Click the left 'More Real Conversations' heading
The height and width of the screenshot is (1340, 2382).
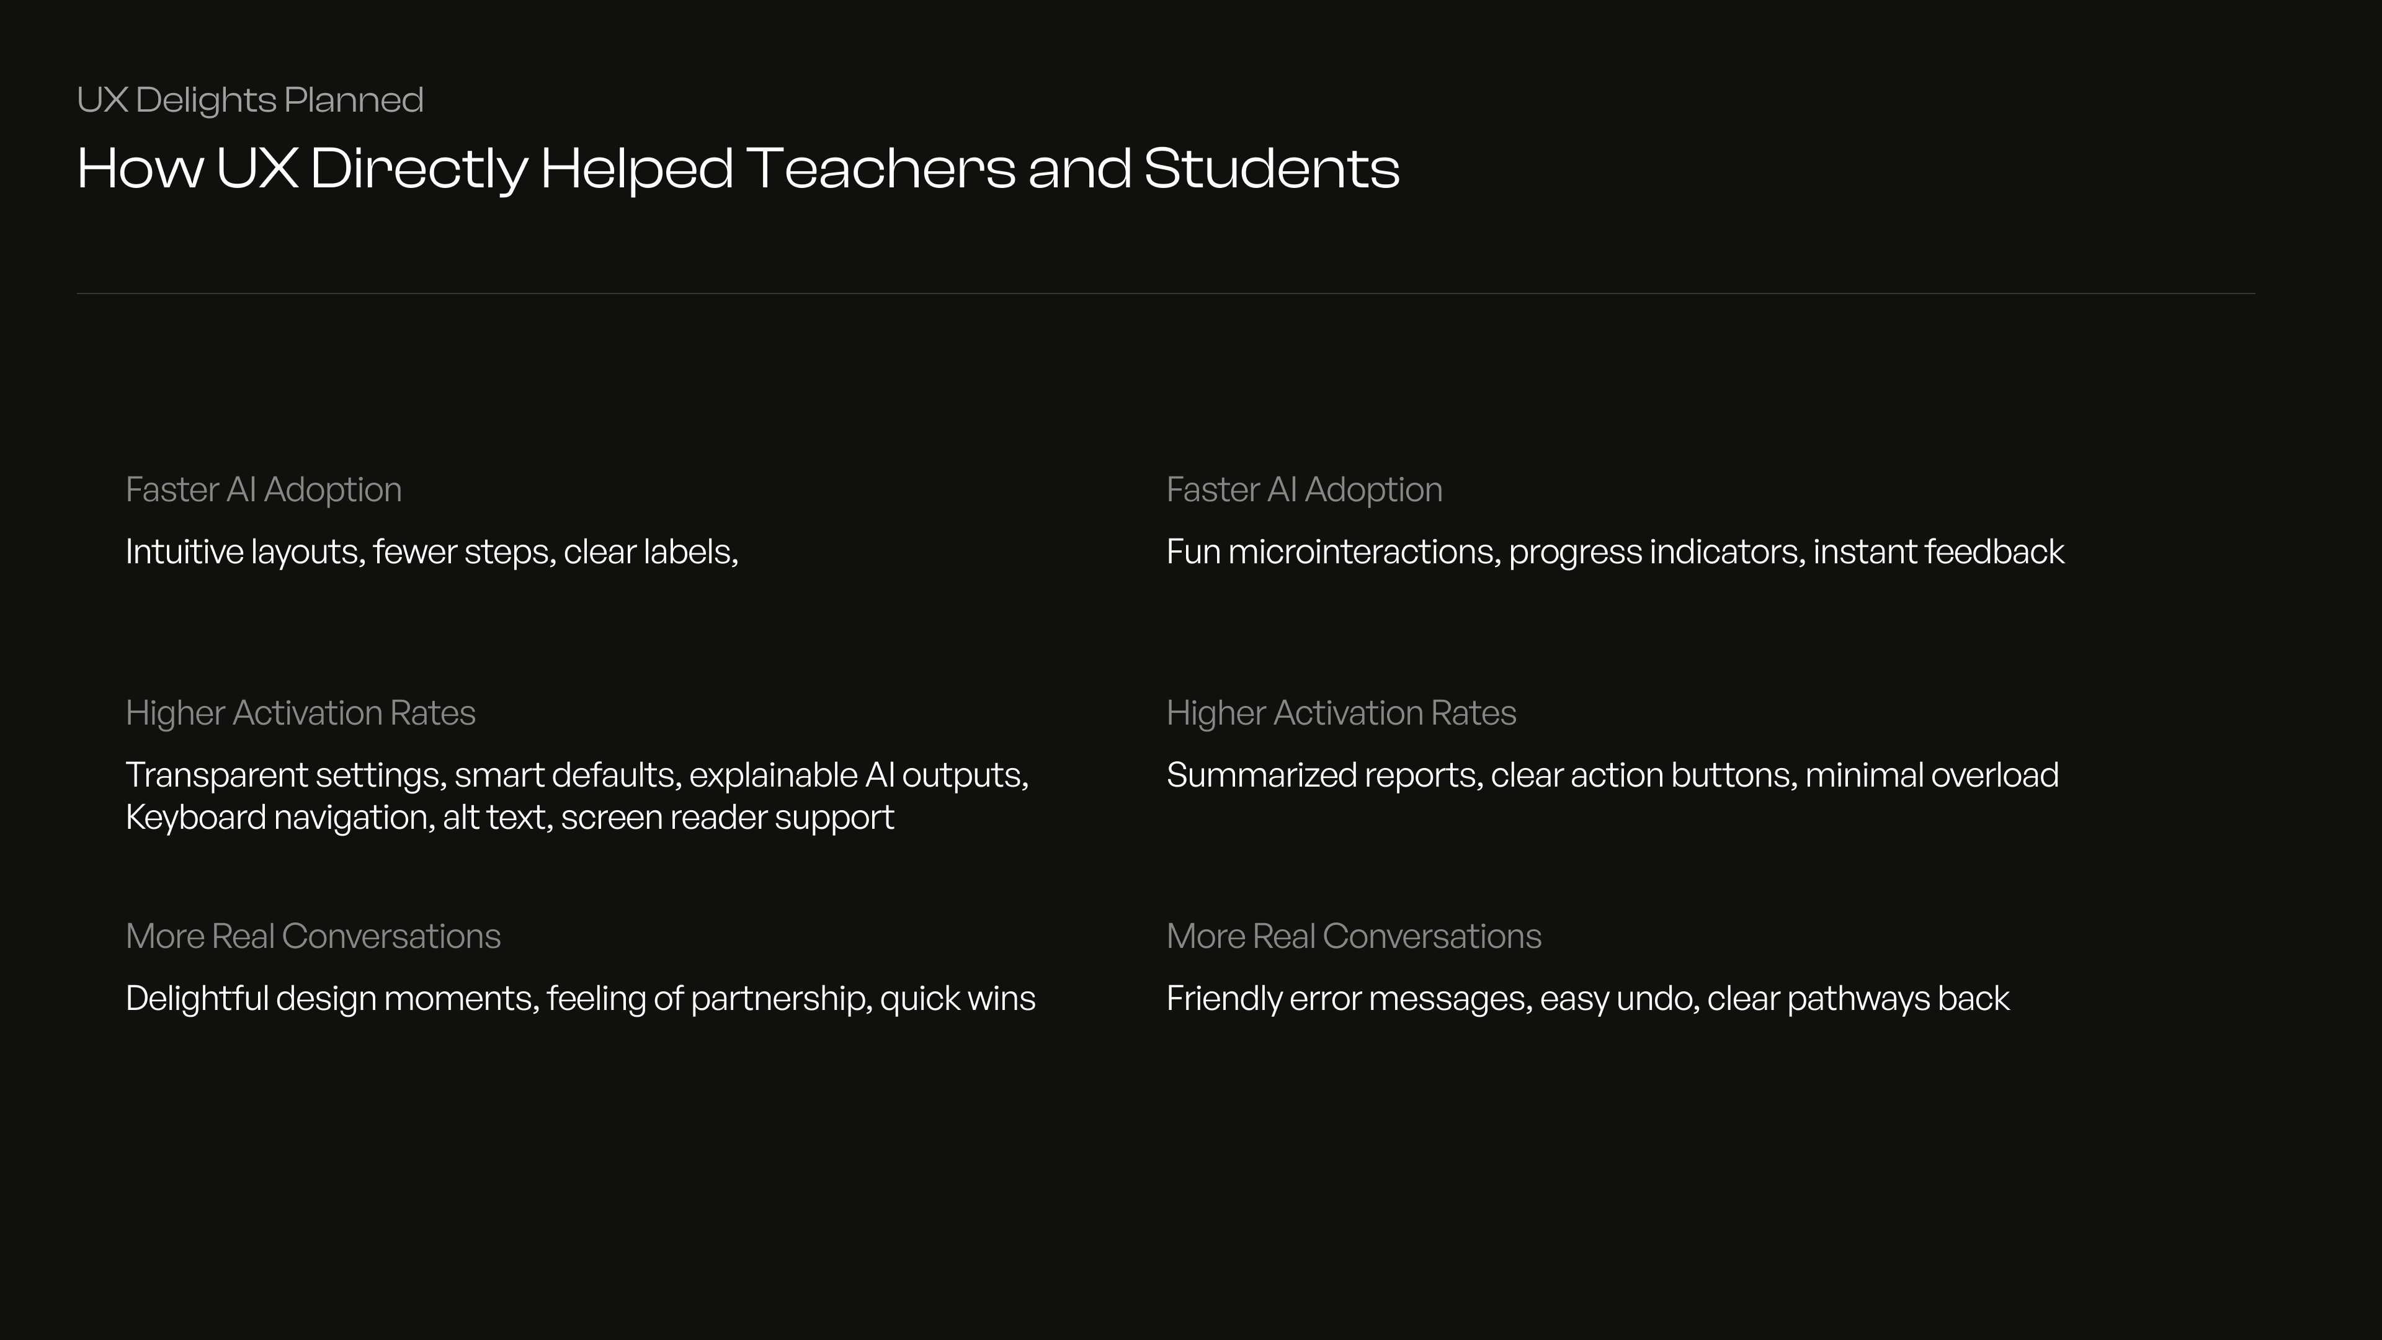pyautogui.click(x=313, y=937)
